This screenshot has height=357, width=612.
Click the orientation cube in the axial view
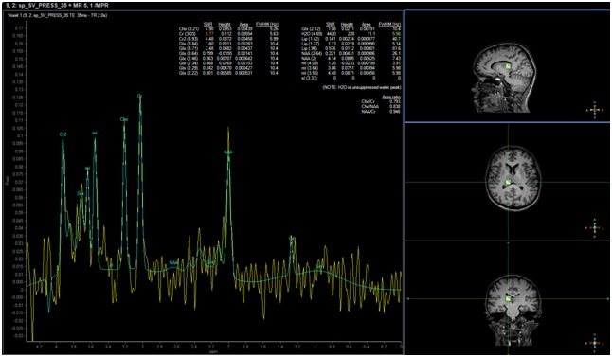point(594,227)
